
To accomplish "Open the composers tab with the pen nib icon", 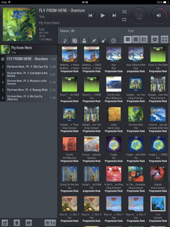I will pos(94,41).
